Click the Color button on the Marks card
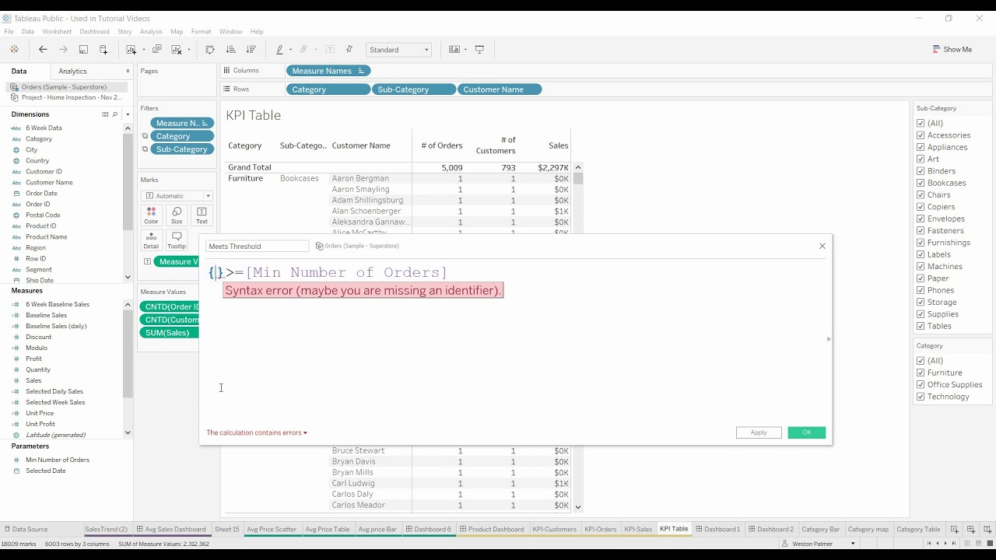The width and height of the screenshot is (996, 560). click(151, 215)
